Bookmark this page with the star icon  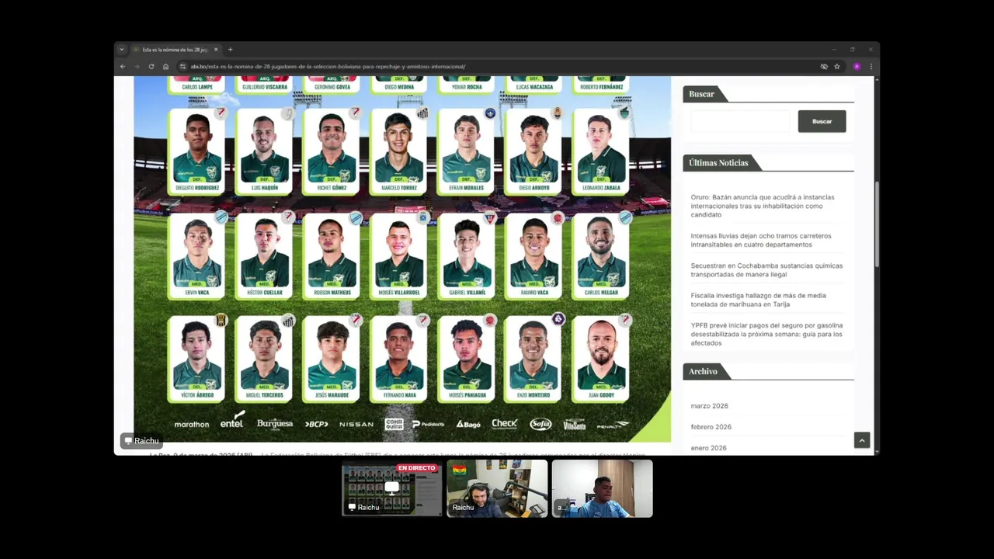pos(837,67)
